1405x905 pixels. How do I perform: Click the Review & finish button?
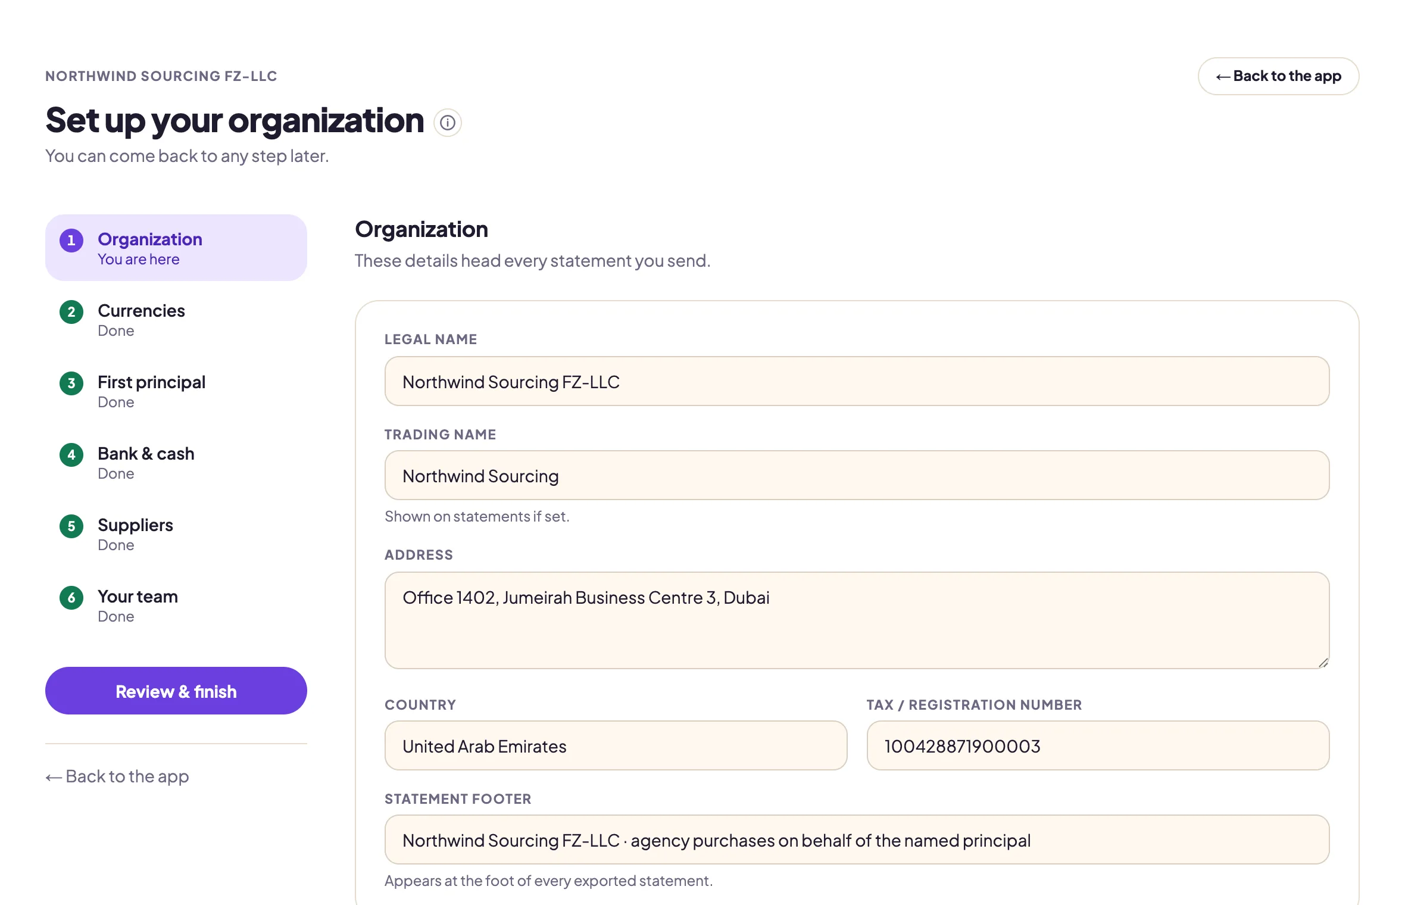(176, 691)
